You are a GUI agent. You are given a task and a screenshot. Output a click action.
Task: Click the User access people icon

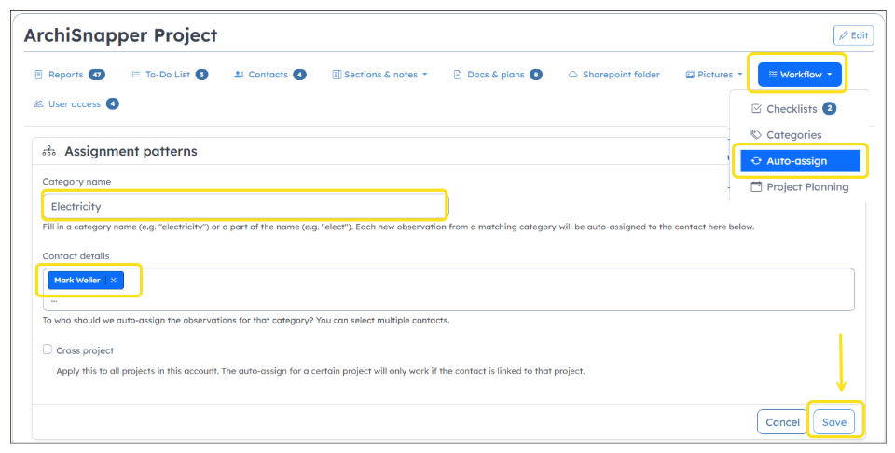pyautogui.click(x=39, y=104)
